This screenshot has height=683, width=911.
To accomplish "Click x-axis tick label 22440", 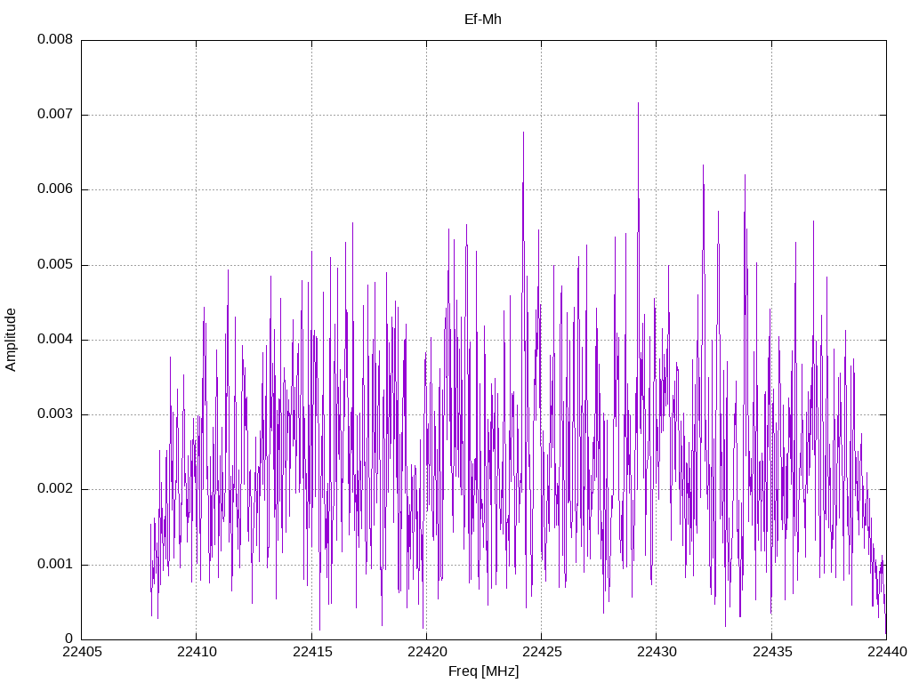I will pos(887,652).
